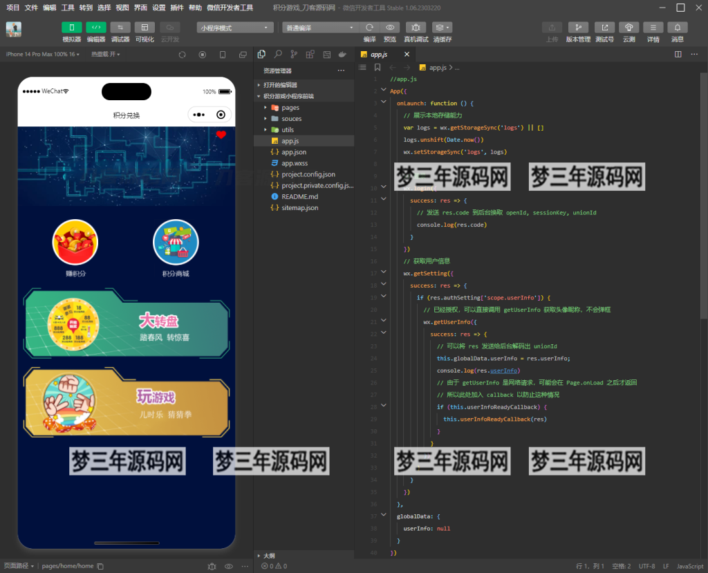Click the red heart icon in simulator

pos(221,135)
